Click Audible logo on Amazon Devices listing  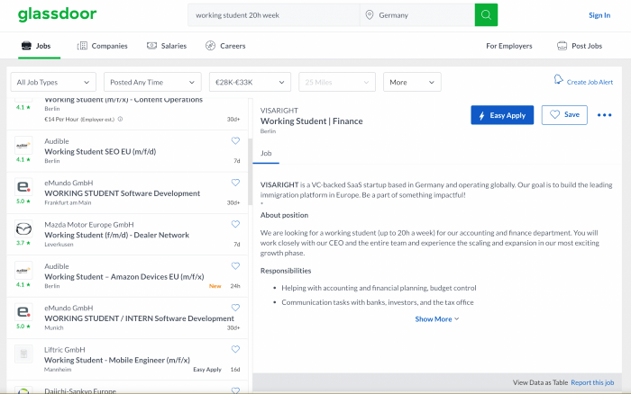coord(23,270)
